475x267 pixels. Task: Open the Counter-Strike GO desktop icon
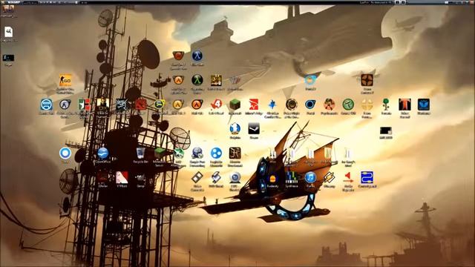click(65, 80)
